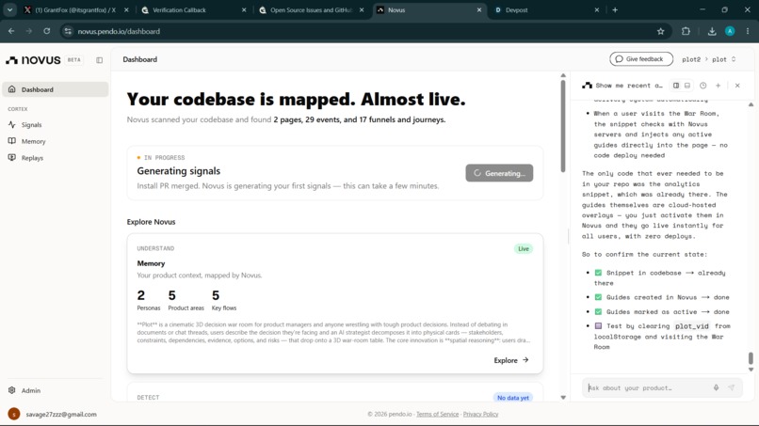Click the Live badge on Memory card

pyautogui.click(x=524, y=248)
